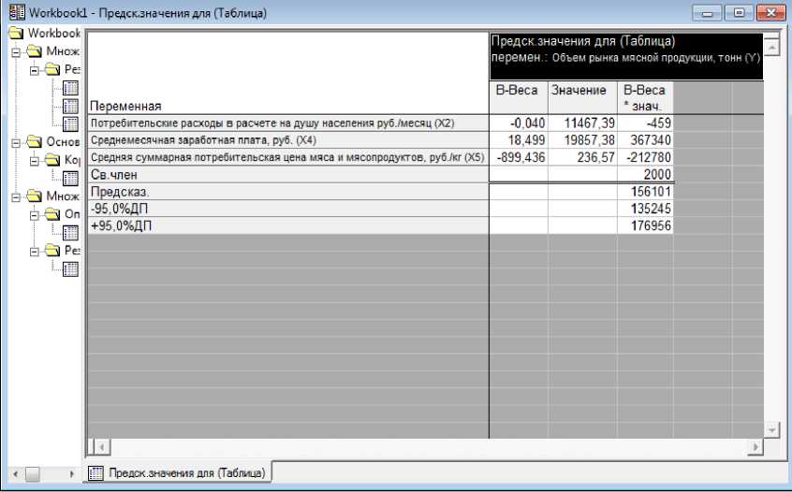This screenshot has width=792, height=492.
Task: Select the Среднемесячная заработная плата (X4) row header
Action: pos(288,140)
